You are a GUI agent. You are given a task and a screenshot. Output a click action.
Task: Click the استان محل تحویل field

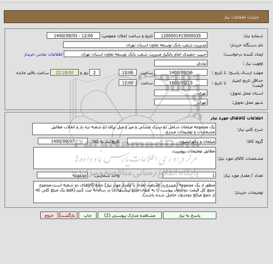point(181,93)
